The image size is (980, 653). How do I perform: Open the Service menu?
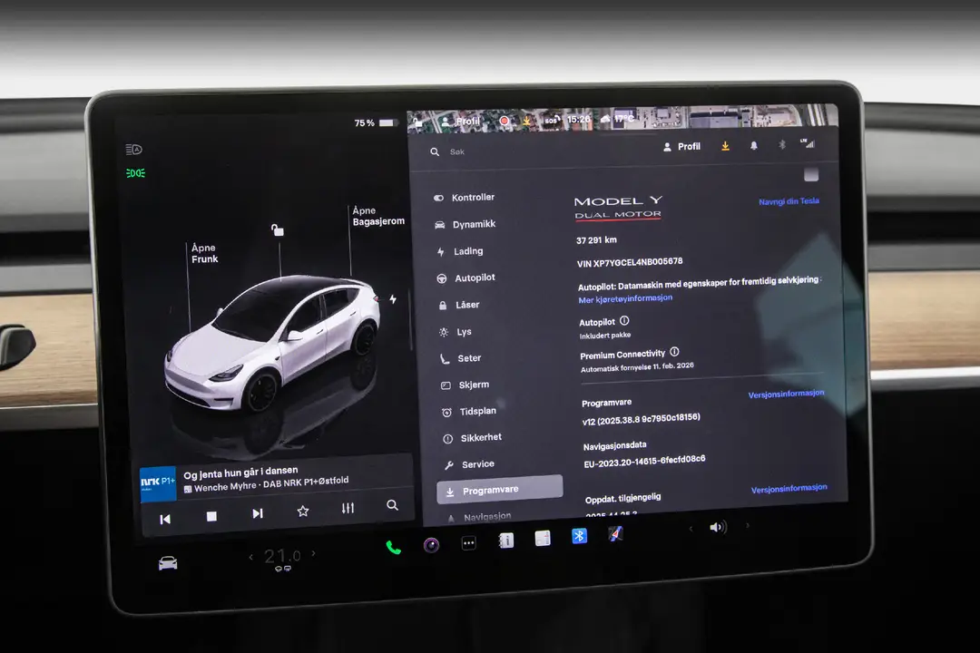(469, 464)
